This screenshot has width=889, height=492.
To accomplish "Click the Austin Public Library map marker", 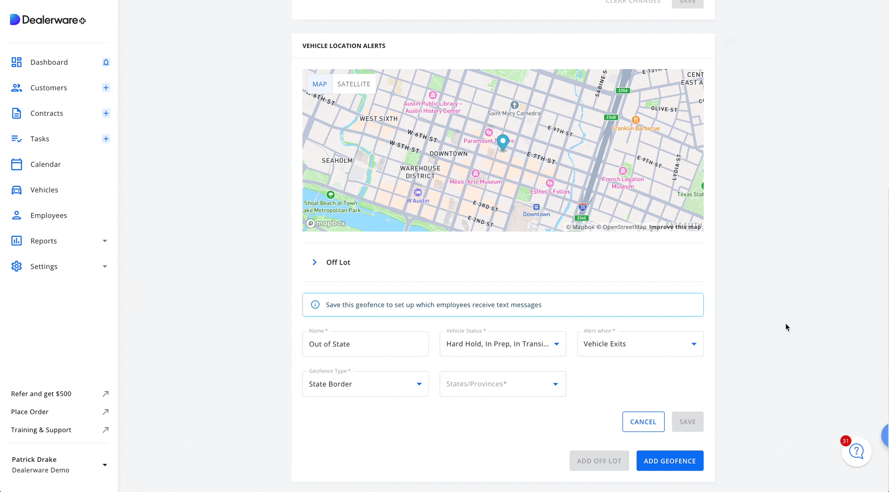I will (x=433, y=95).
